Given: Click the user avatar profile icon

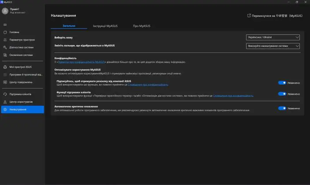Looking at the screenshot, I should (5, 11).
